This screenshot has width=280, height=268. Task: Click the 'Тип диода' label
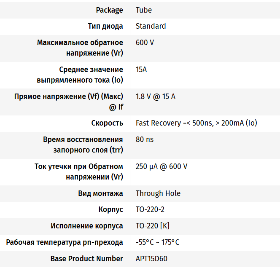click(105, 26)
